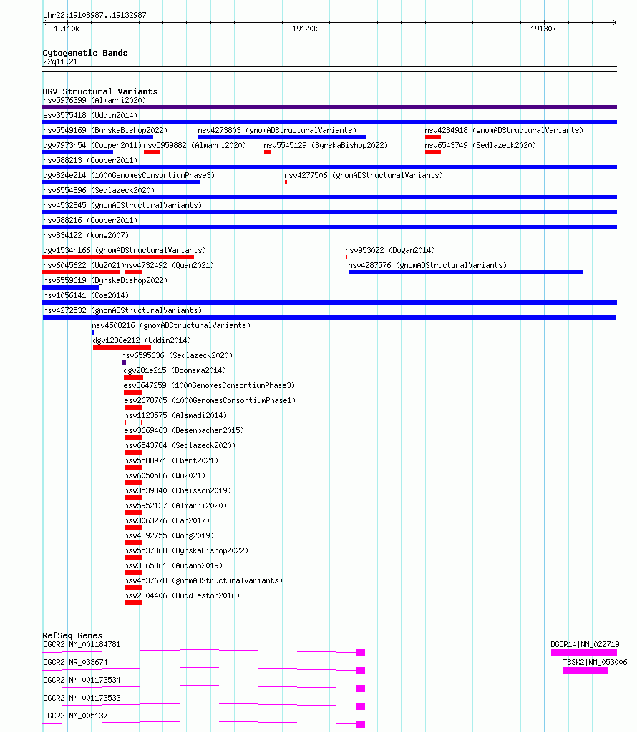Click nsv1123575 (Alsmadi2014) label
The image size is (637, 732).
tap(175, 415)
